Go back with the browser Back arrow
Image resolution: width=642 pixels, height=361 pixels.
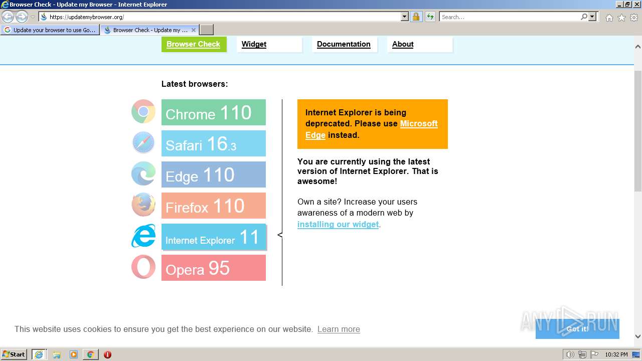pos(8,17)
